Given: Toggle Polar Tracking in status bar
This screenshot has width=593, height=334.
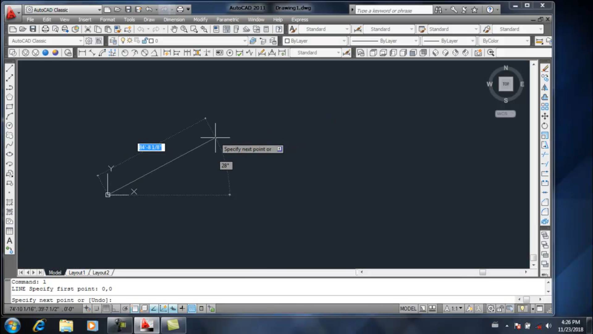Looking at the screenshot, I should (x=125, y=308).
